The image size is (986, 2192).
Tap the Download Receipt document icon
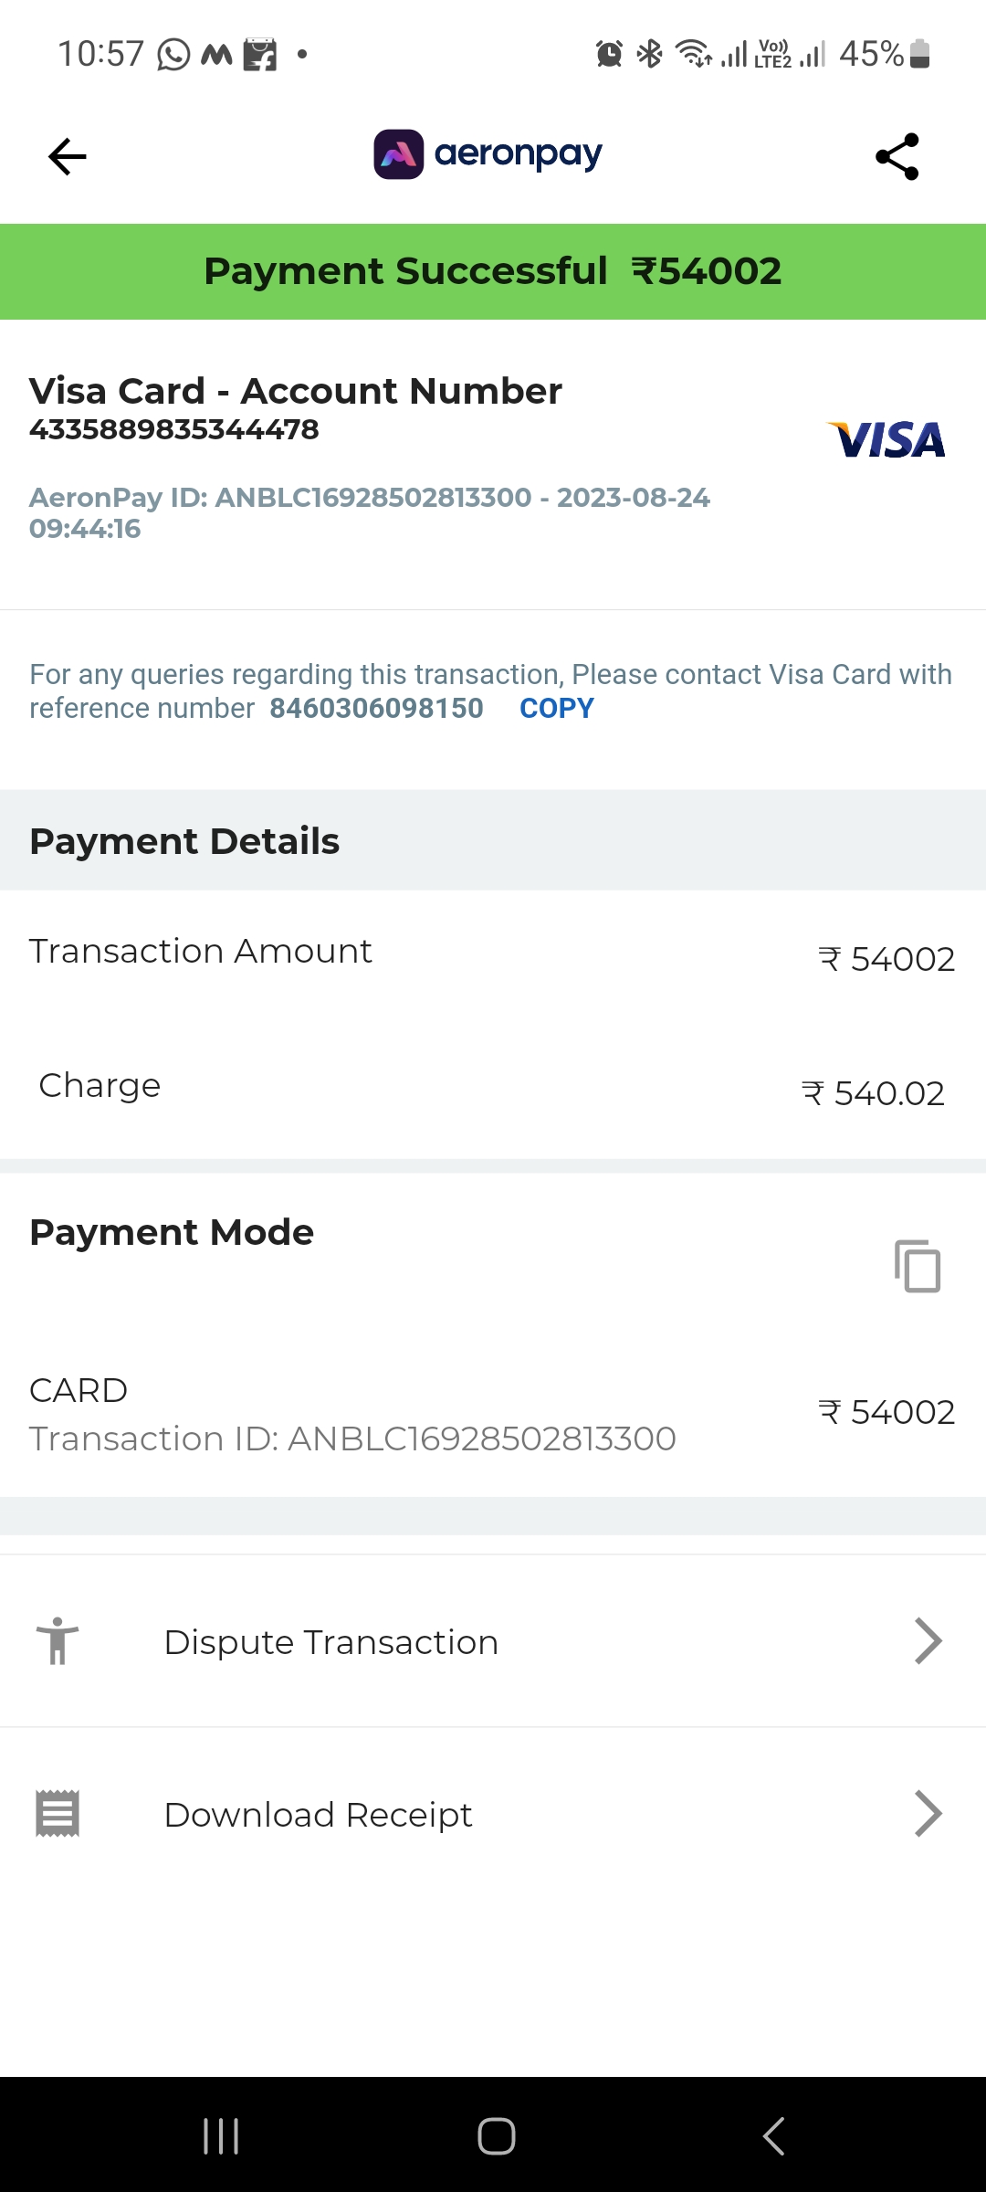point(58,1814)
